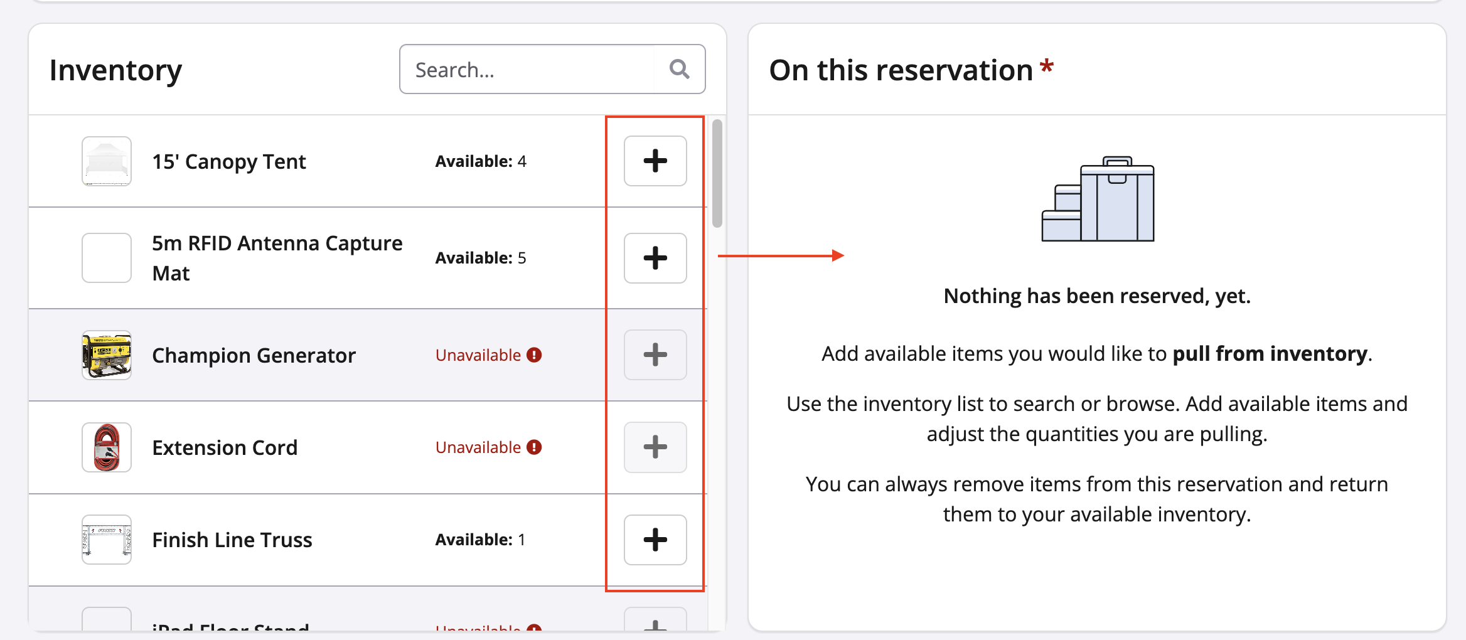This screenshot has width=1466, height=640.
Task: Click the warning icon next to Extension Cord
Action: point(534,447)
